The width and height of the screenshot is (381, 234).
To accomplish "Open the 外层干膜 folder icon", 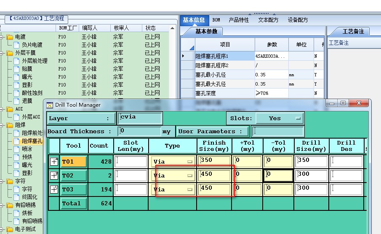I will click(x=10, y=53).
